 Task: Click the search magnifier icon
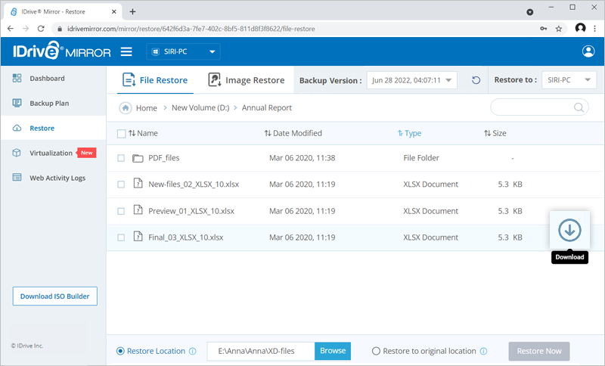[579, 107]
